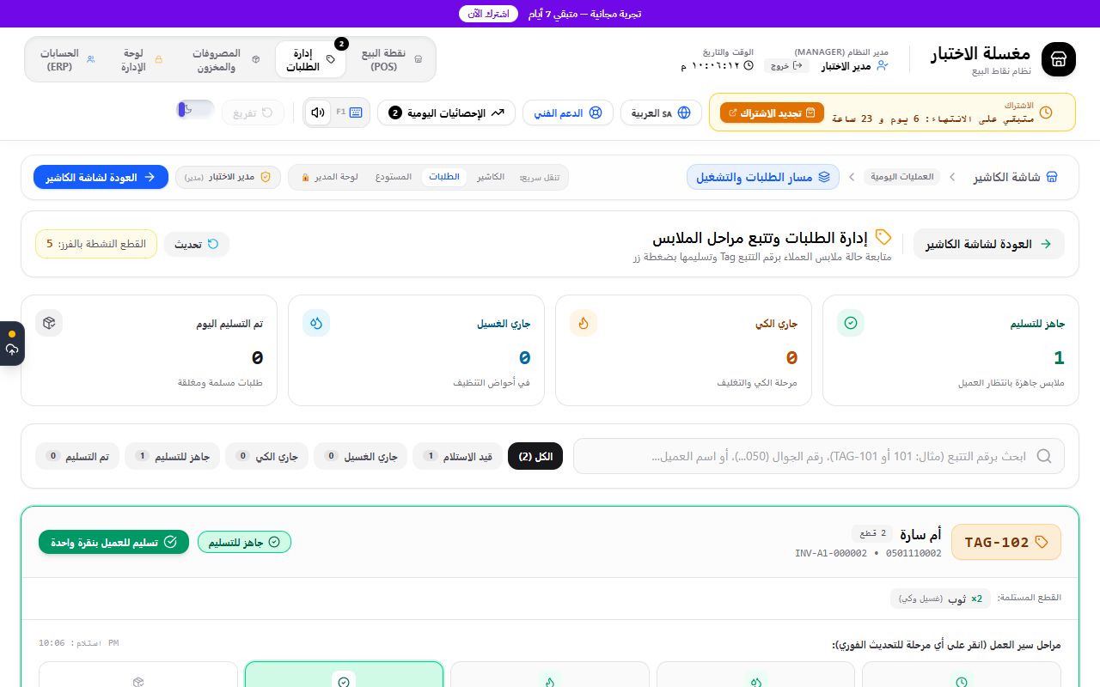Click the orange tag icon beside the page title
Image resolution: width=1100 pixels, height=687 pixels.
point(883,237)
